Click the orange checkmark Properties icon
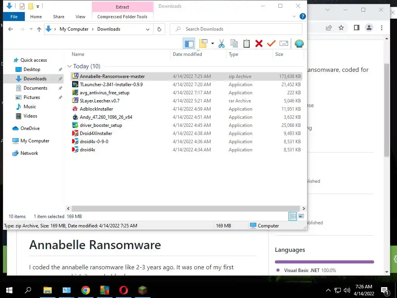The image size is (397, 298). (271, 43)
